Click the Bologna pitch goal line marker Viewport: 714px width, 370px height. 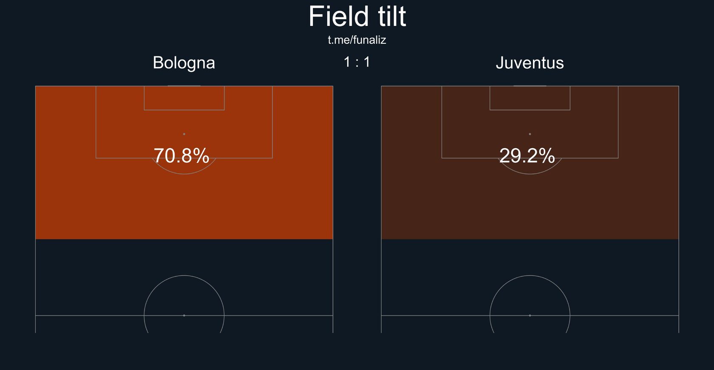click(184, 86)
